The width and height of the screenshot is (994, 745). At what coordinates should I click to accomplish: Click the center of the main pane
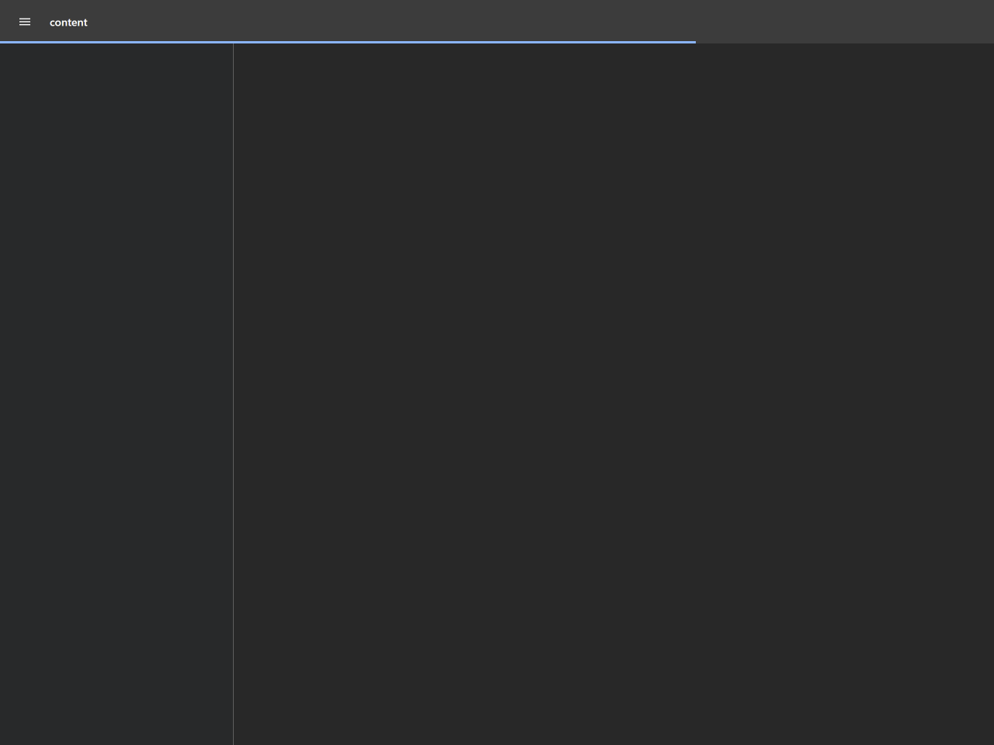pos(613,394)
